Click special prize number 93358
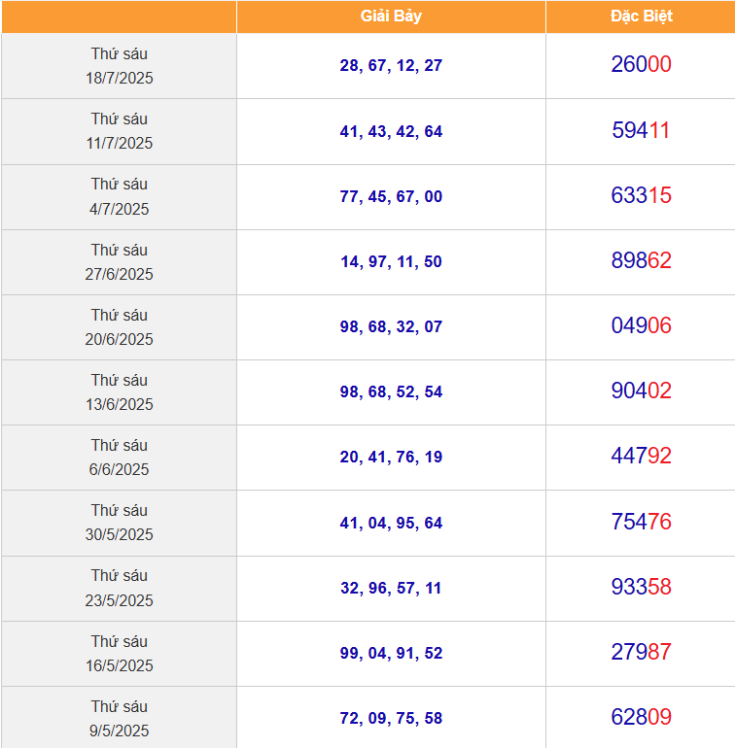Screen dimensions: 735x748 click(641, 587)
